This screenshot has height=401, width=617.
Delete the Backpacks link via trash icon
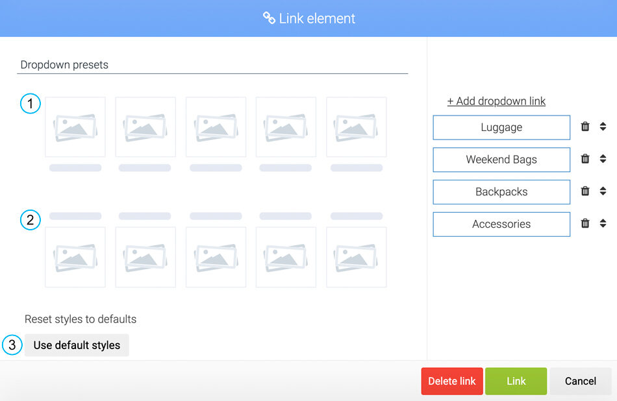point(584,191)
